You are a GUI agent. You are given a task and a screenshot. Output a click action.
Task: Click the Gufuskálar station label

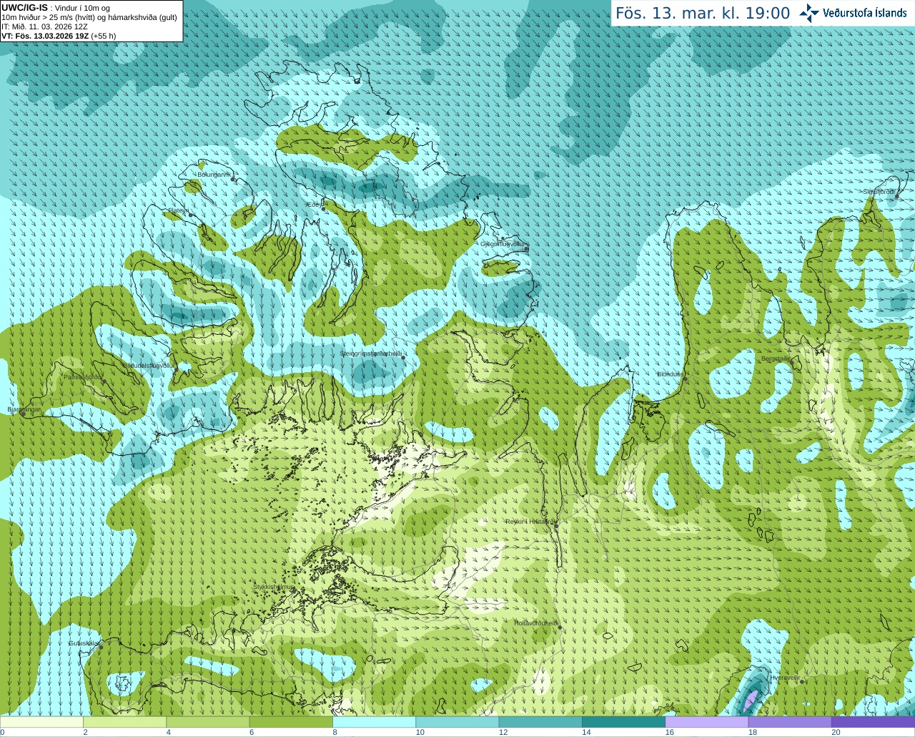(84, 643)
